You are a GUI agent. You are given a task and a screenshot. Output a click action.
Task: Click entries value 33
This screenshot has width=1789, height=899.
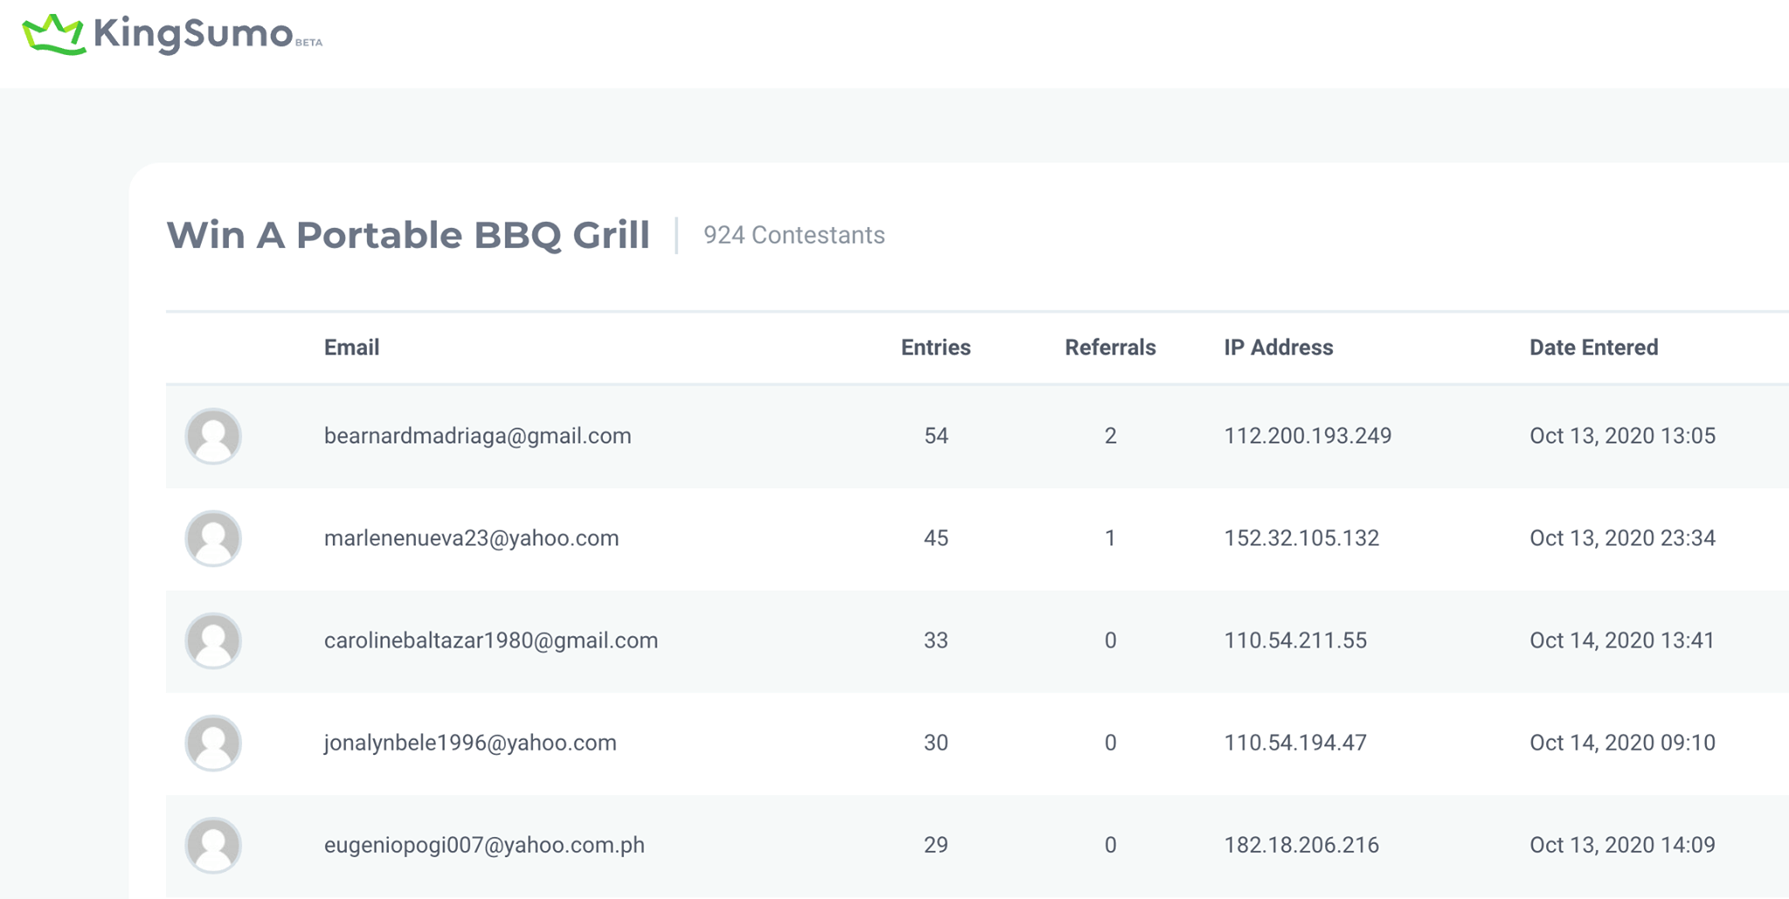click(936, 640)
